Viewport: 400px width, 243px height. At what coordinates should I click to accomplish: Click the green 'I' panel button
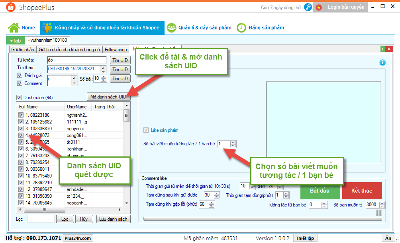(x=382, y=49)
